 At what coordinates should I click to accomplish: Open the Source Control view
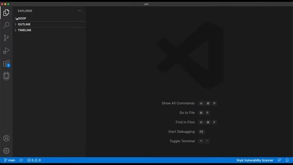[6, 38]
